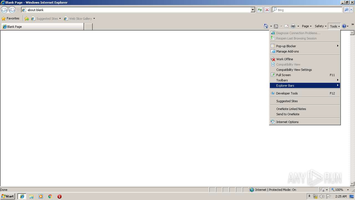This screenshot has height=200, width=355.
Task: Open Windows Explorer folder taskbar icon
Action: [31, 196]
